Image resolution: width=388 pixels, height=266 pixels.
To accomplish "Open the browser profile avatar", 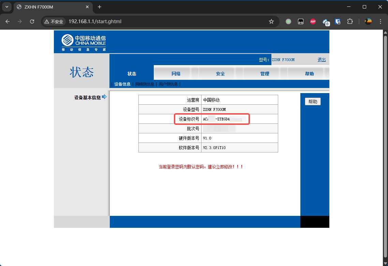I will point(368,21).
